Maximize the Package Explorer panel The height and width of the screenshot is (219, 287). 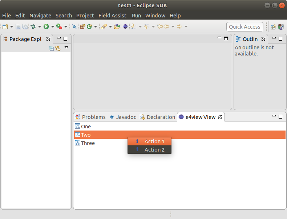pos(65,39)
